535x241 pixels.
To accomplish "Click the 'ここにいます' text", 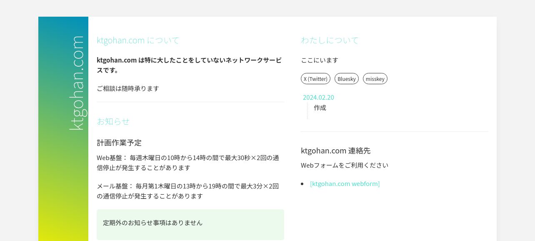I will tap(320, 60).
